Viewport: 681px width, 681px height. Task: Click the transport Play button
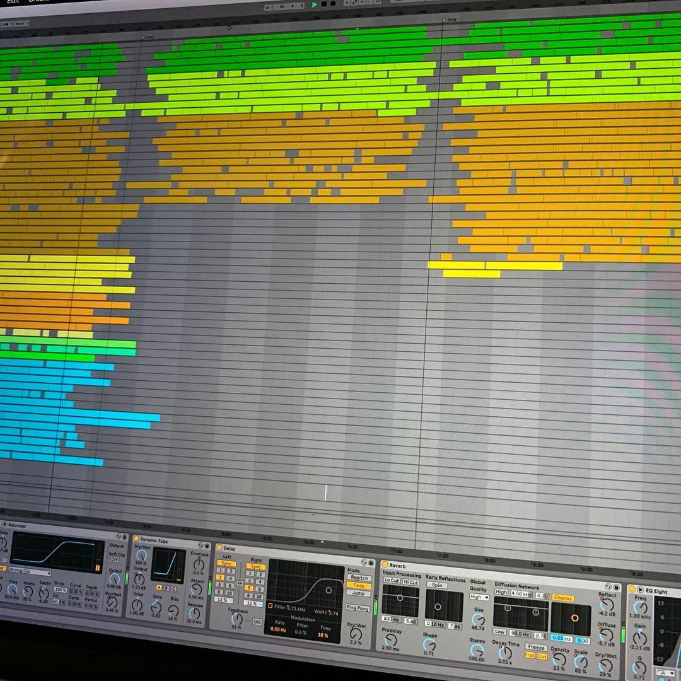(315, 4)
